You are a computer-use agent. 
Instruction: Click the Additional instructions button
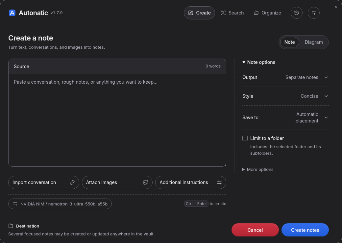191,182
